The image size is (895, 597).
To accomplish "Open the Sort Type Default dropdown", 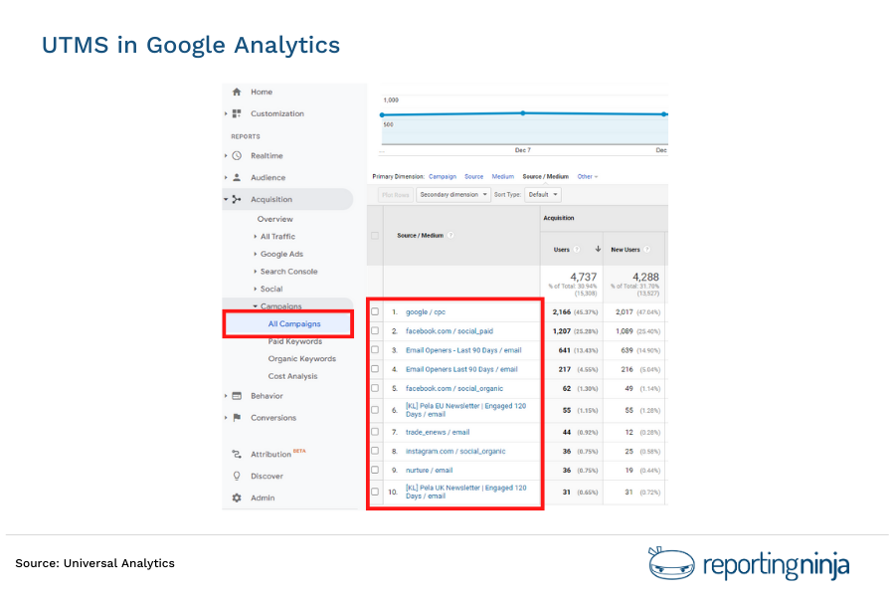I will click(544, 193).
